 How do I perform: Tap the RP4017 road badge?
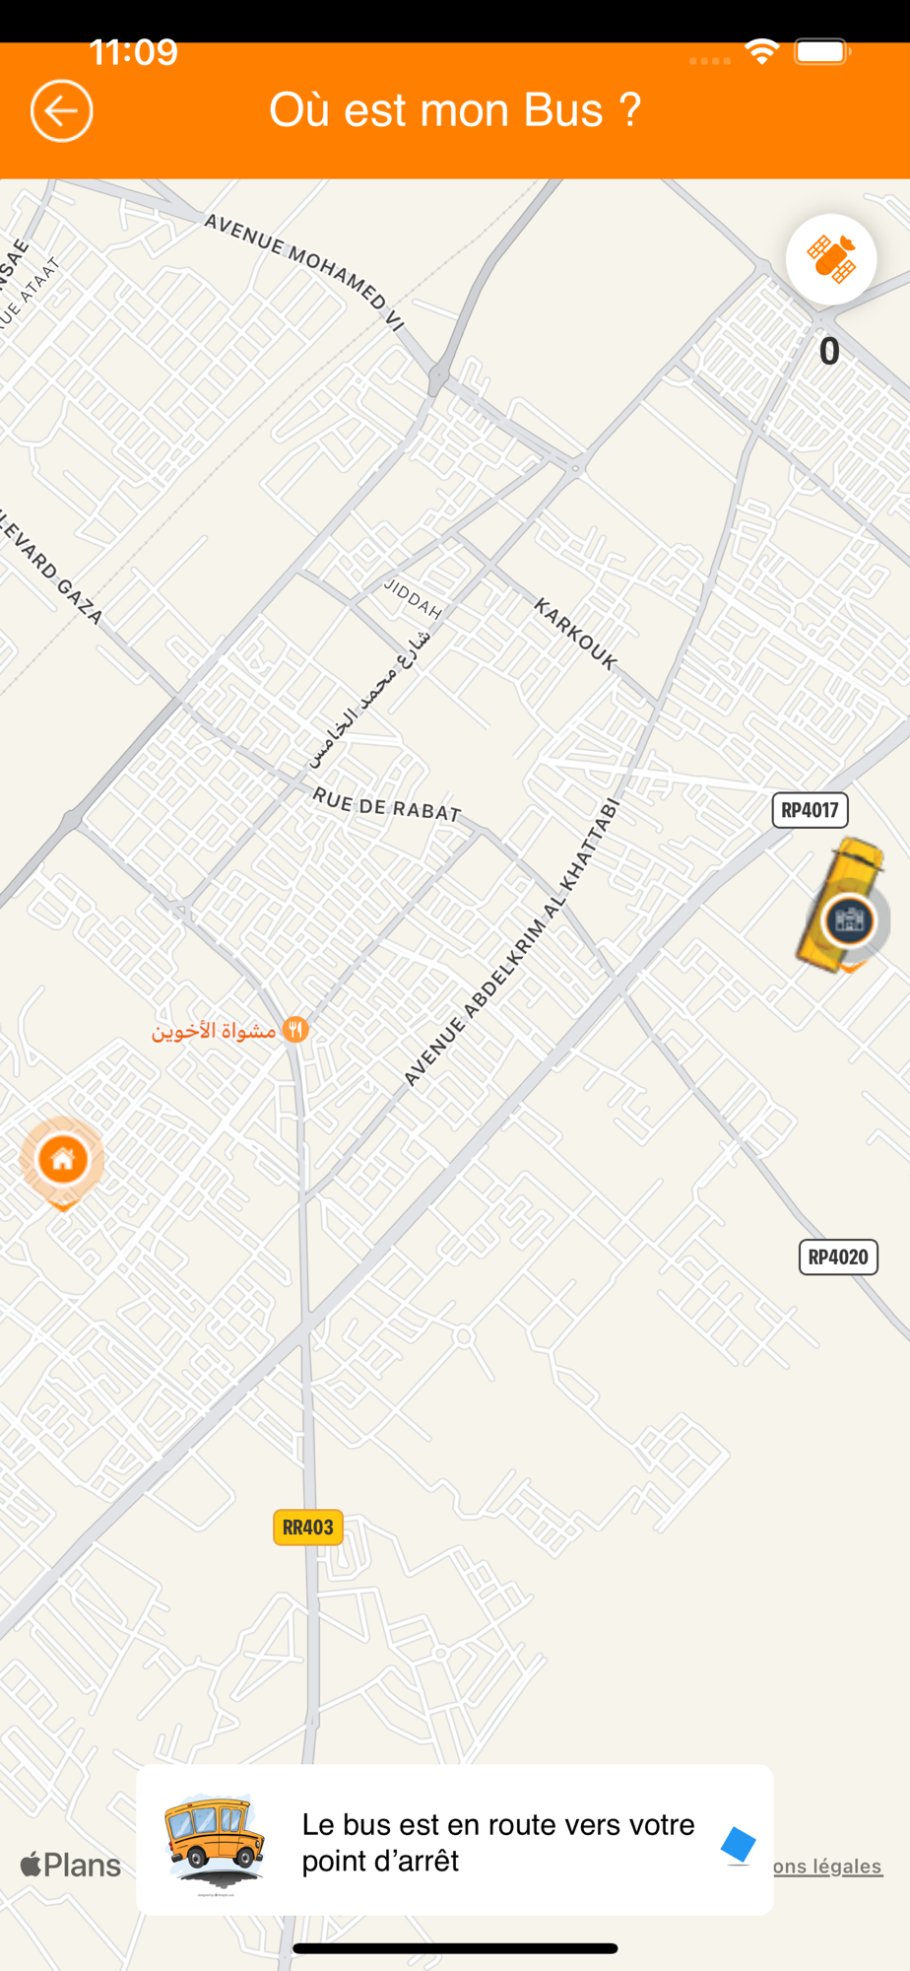[x=810, y=810]
